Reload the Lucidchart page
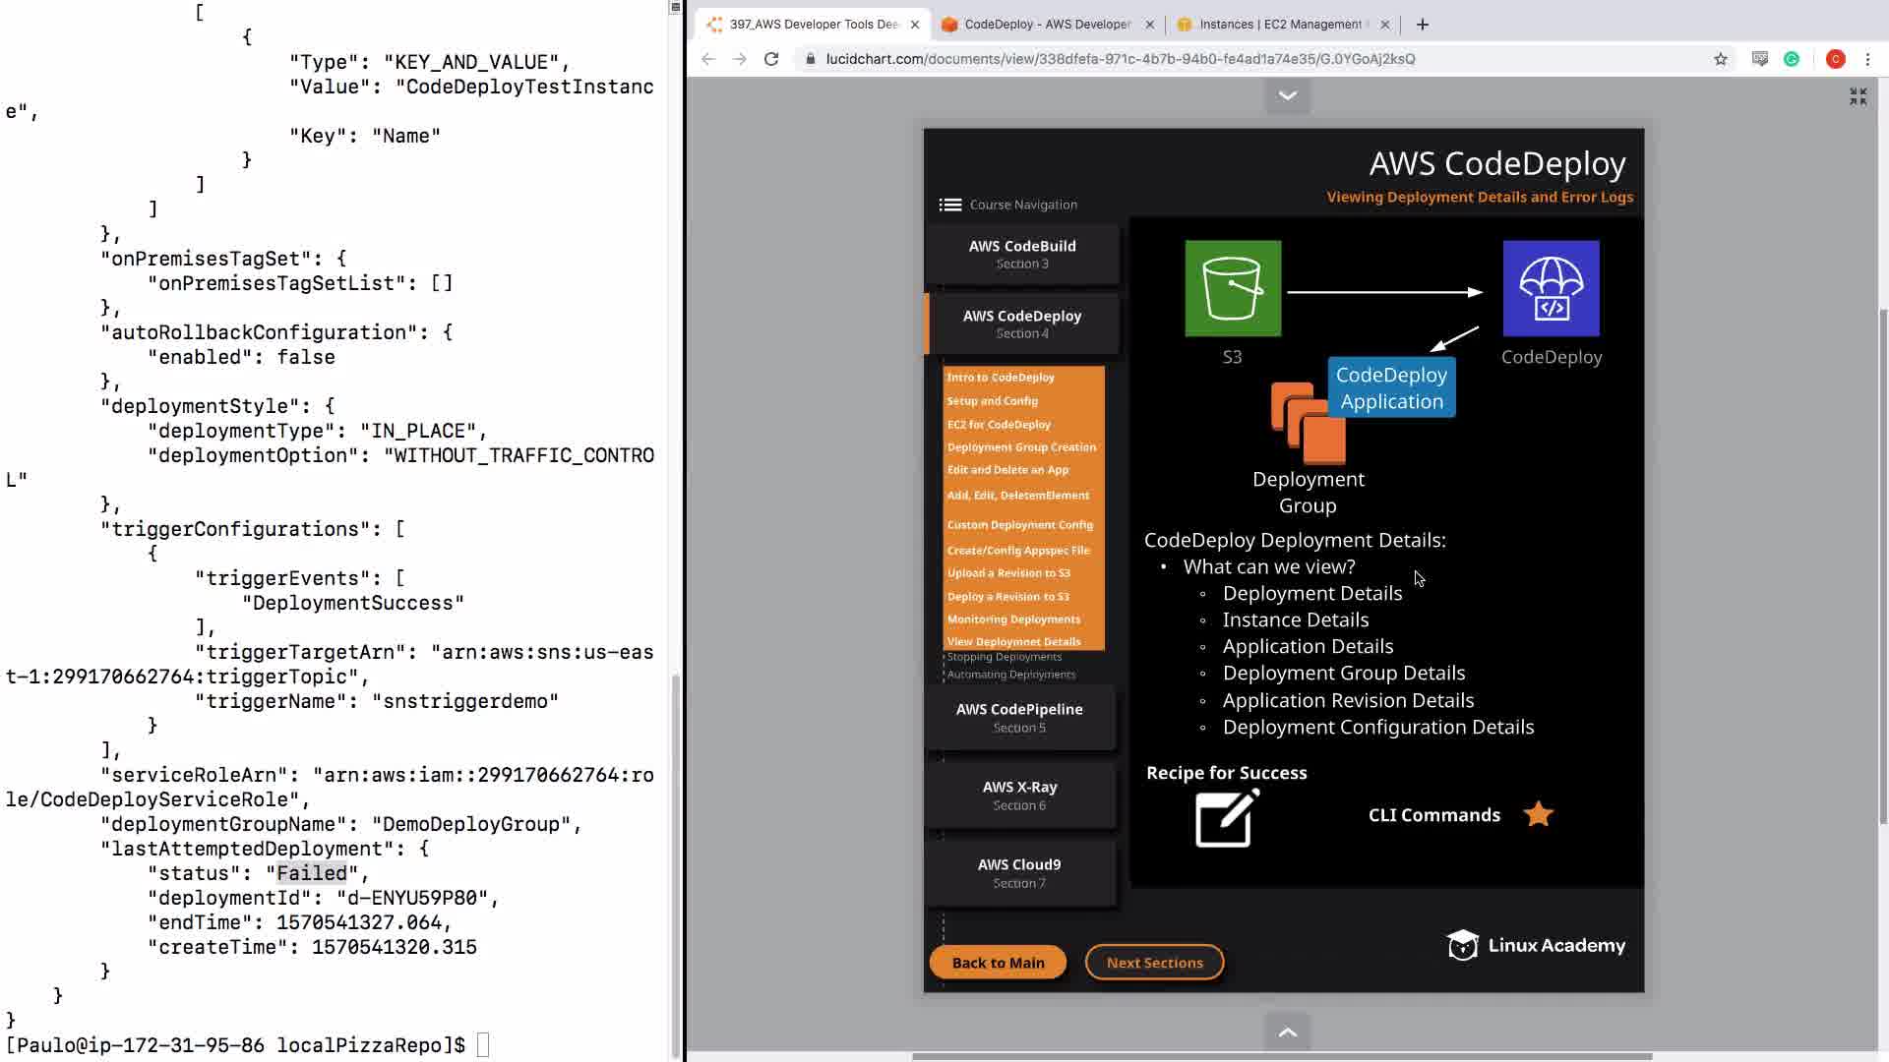This screenshot has height=1062, width=1889. click(x=771, y=59)
